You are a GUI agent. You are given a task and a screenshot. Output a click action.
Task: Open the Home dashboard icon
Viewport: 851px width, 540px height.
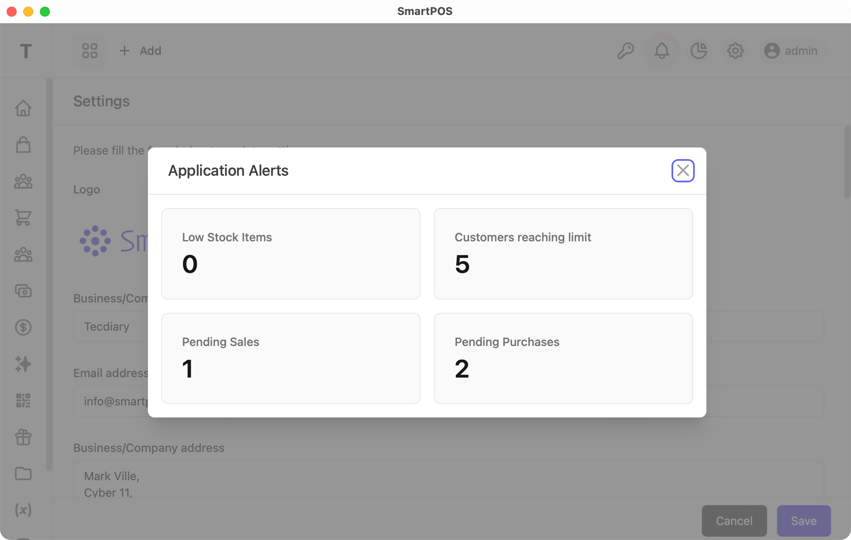(x=24, y=108)
